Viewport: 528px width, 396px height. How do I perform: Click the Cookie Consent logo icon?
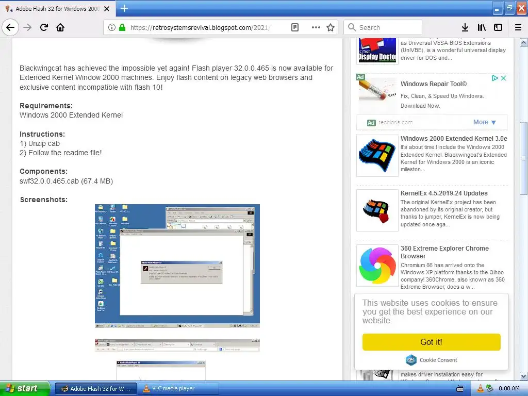411,360
